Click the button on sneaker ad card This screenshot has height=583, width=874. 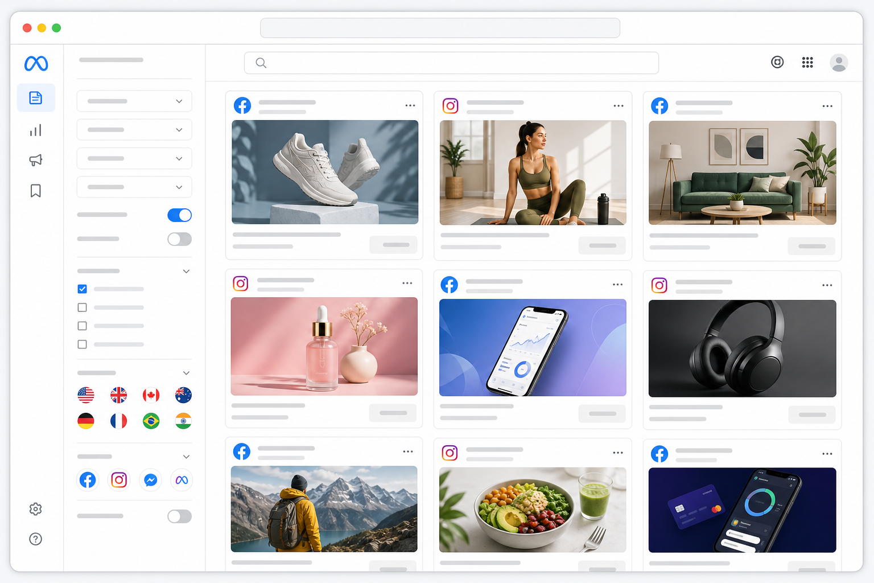coord(394,245)
